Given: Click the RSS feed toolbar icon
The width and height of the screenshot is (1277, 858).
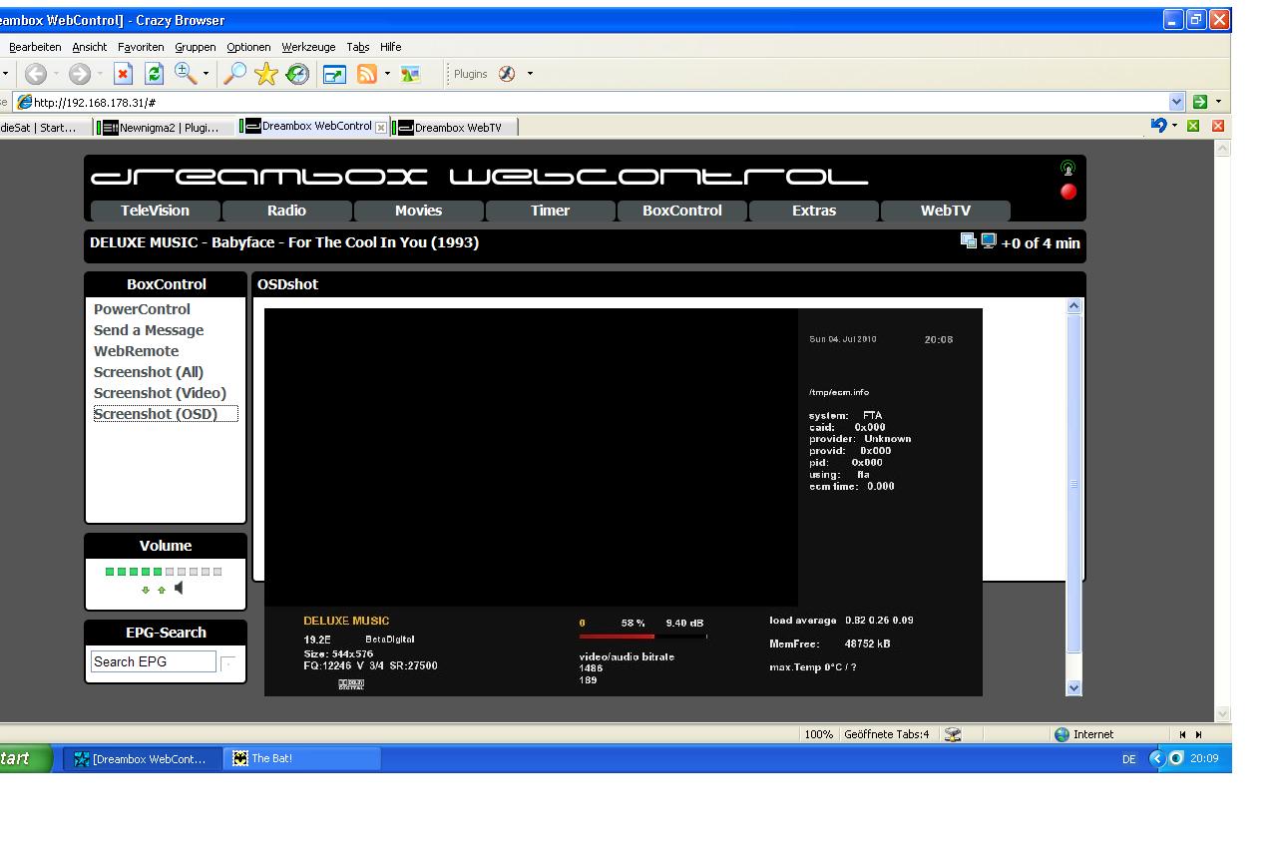Looking at the screenshot, I should point(367,74).
